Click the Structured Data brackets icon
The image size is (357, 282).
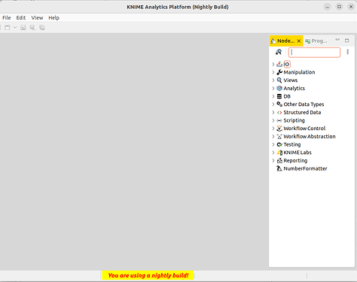click(x=279, y=113)
